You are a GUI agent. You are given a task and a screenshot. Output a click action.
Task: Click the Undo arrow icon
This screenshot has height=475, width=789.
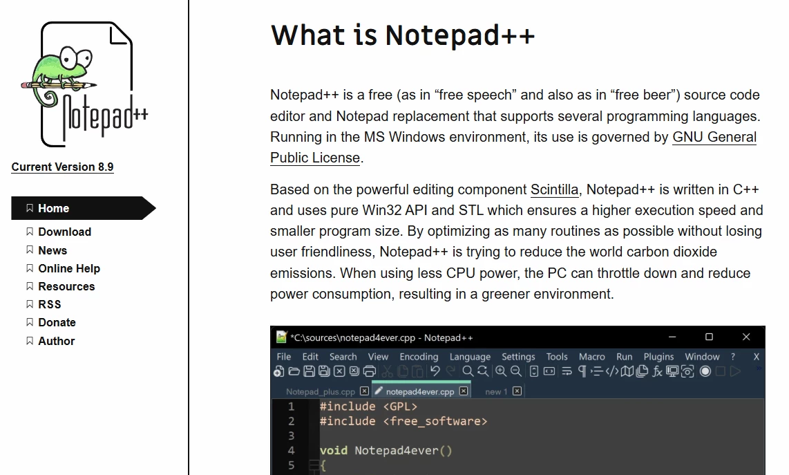(435, 371)
